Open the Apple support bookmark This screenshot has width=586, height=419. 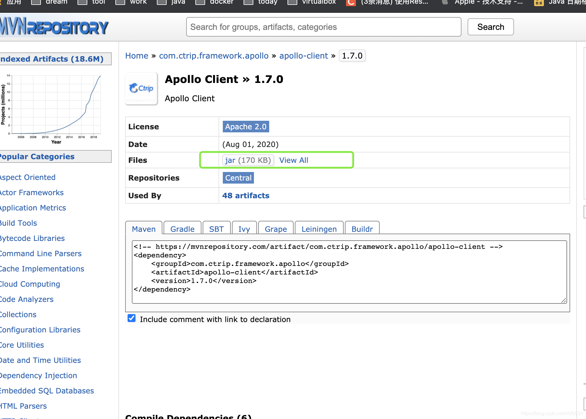[482, 2]
